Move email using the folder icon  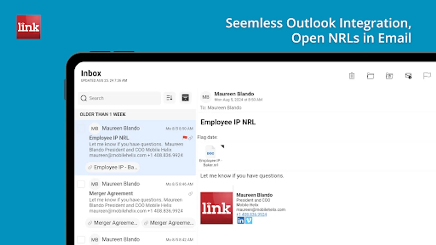pos(371,76)
